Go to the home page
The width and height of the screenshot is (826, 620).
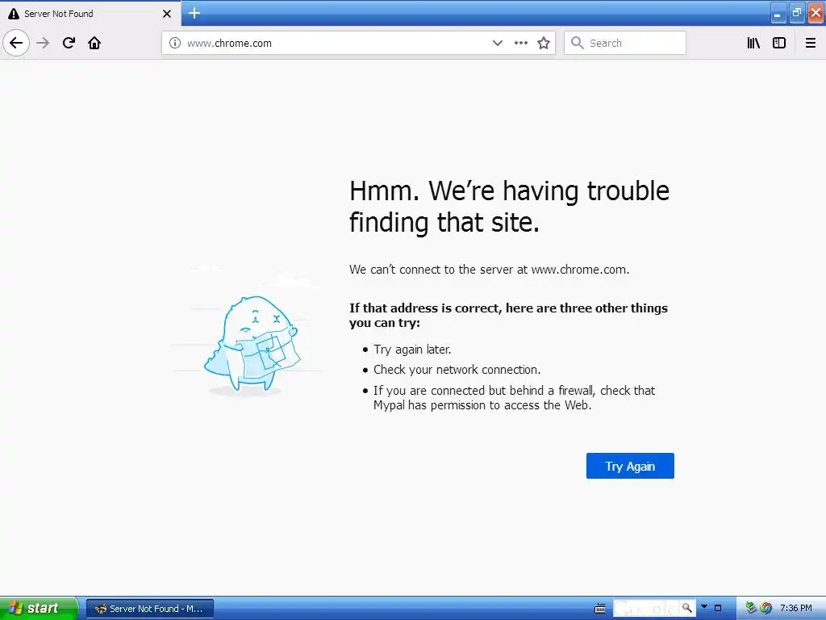click(94, 43)
